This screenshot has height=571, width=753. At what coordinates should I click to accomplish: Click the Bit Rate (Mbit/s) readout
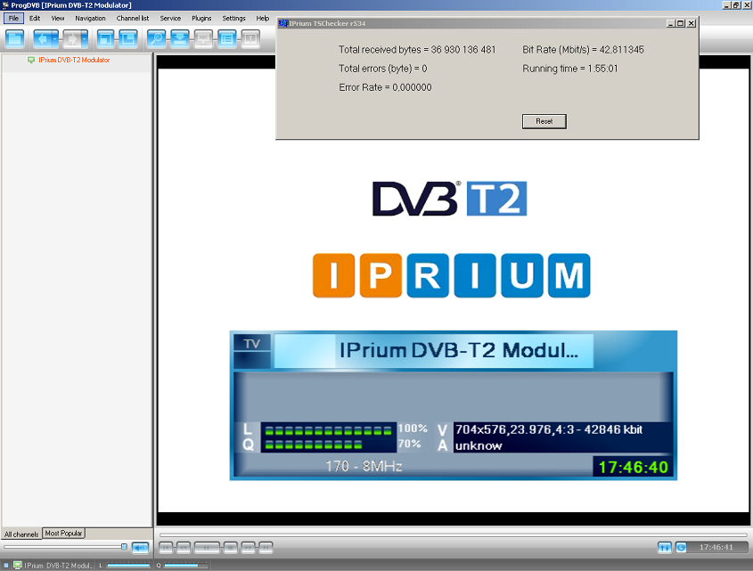click(583, 50)
